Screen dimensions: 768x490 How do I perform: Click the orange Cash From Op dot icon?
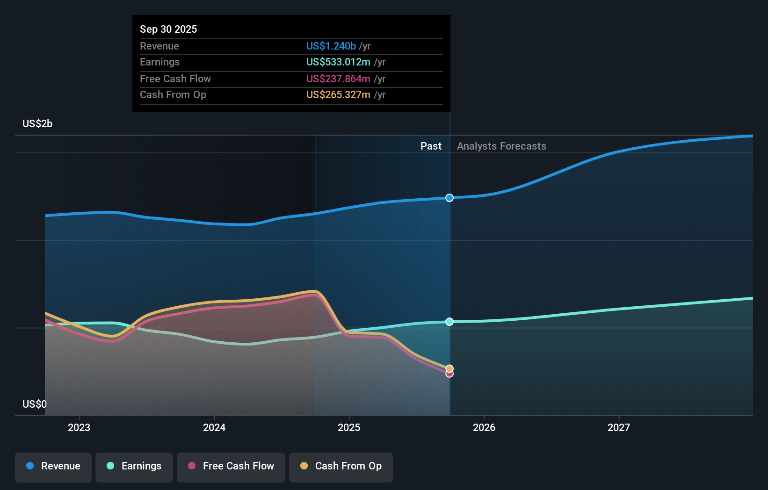pos(304,466)
